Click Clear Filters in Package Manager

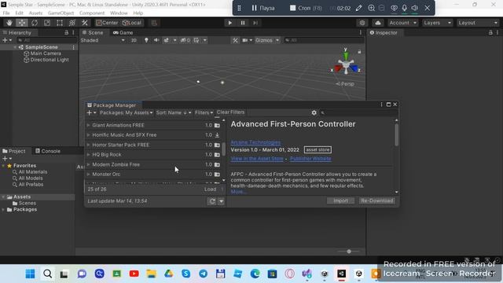click(230, 112)
